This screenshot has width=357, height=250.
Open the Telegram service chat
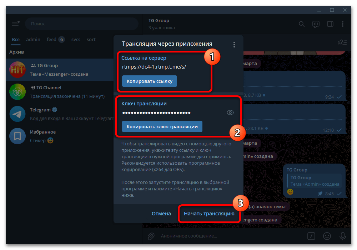tap(60, 114)
